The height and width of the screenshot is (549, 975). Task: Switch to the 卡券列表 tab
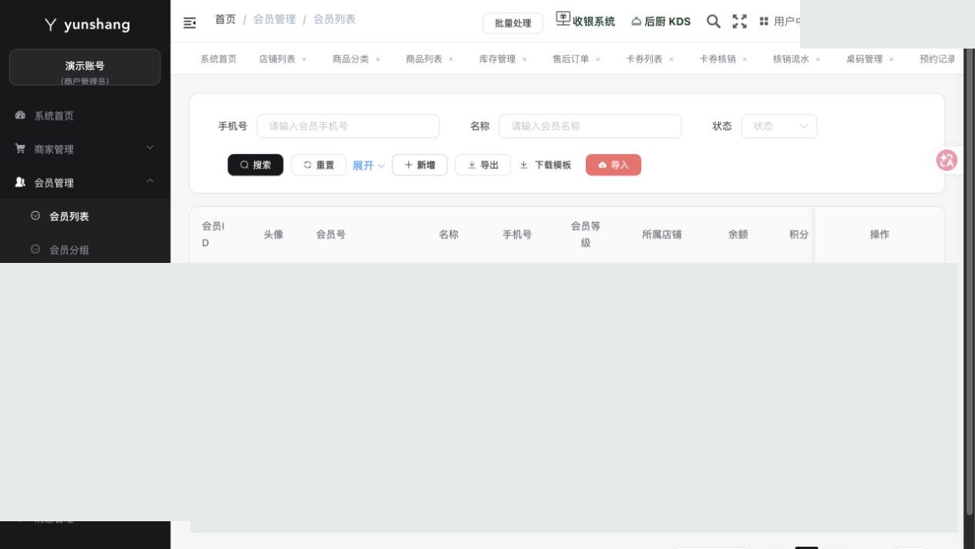[x=644, y=59]
